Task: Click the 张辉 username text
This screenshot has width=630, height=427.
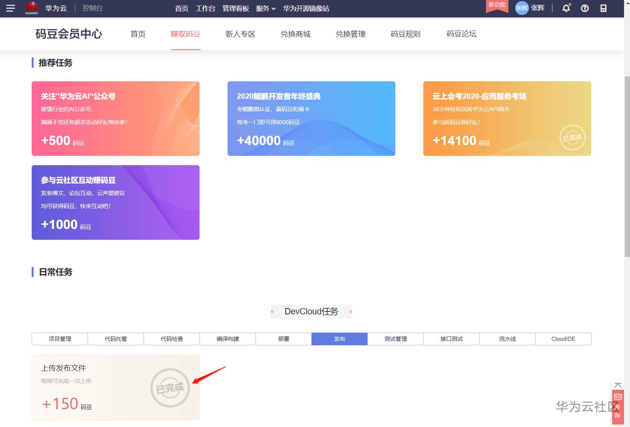Action: (537, 8)
